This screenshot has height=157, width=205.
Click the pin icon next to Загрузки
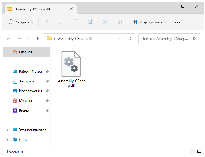[x=47, y=81]
